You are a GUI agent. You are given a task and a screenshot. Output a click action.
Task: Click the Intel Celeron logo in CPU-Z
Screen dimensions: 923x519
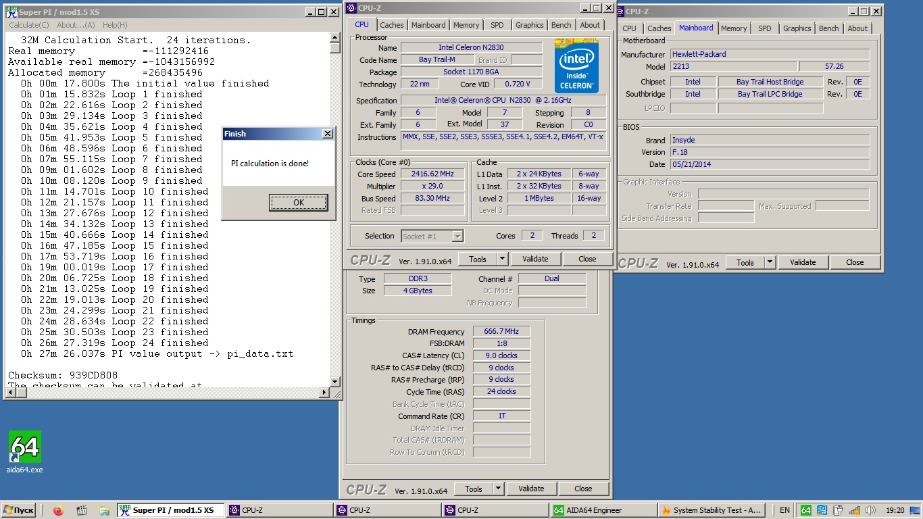[x=576, y=66]
